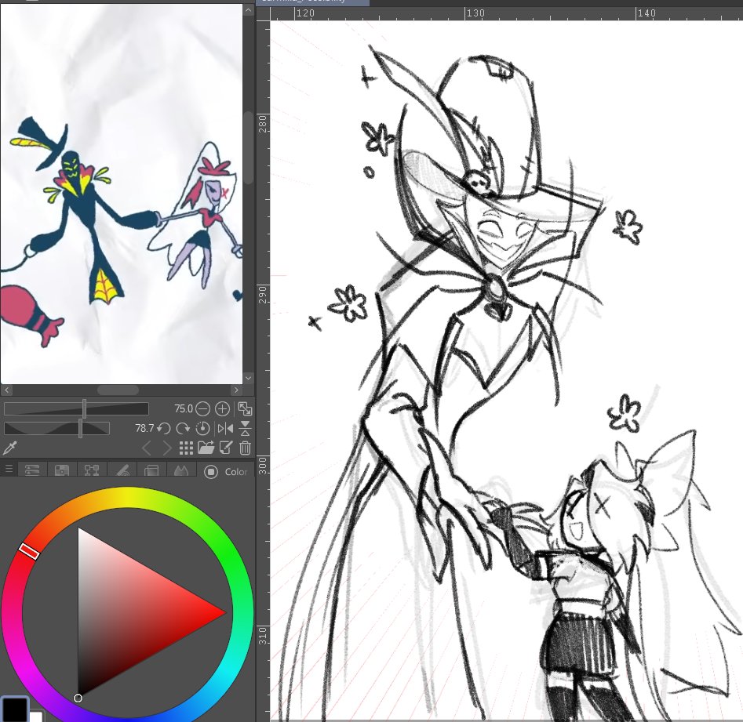Click the canvas document tab
This screenshot has width=743, height=722.
click(313, 2)
